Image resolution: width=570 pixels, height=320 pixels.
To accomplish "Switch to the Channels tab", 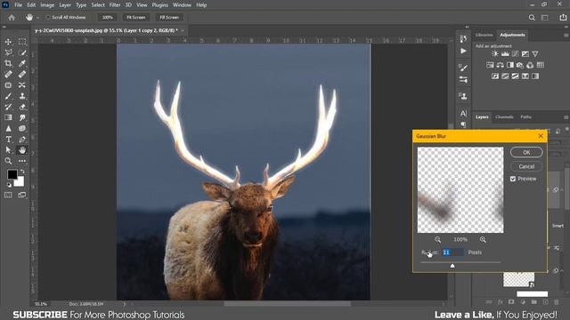I will pyautogui.click(x=504, y=117).
